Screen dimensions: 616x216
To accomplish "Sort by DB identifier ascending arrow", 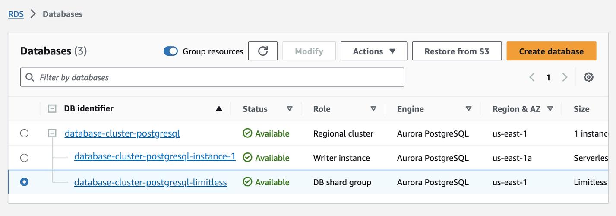I will click(x=219, y=109).
